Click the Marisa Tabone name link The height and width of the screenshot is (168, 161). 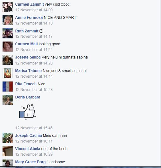(28, 71)
